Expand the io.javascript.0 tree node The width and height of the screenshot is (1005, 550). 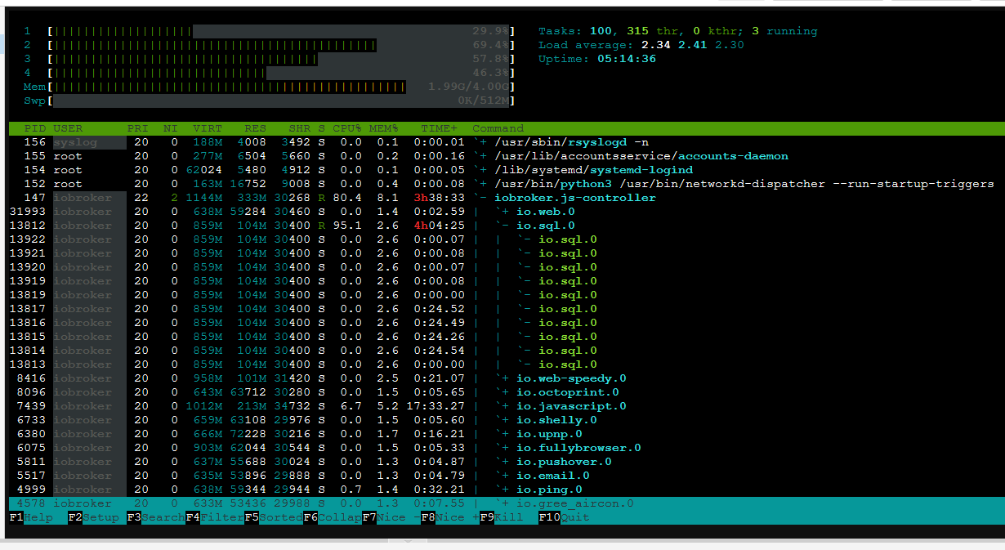click(503, 406)
